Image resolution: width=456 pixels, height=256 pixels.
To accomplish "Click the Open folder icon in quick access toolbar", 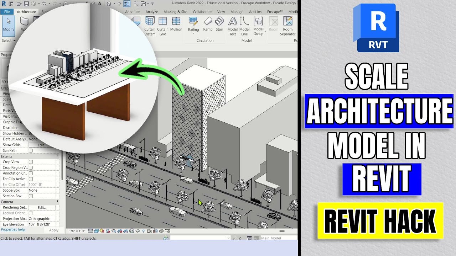I will point(19,4).
